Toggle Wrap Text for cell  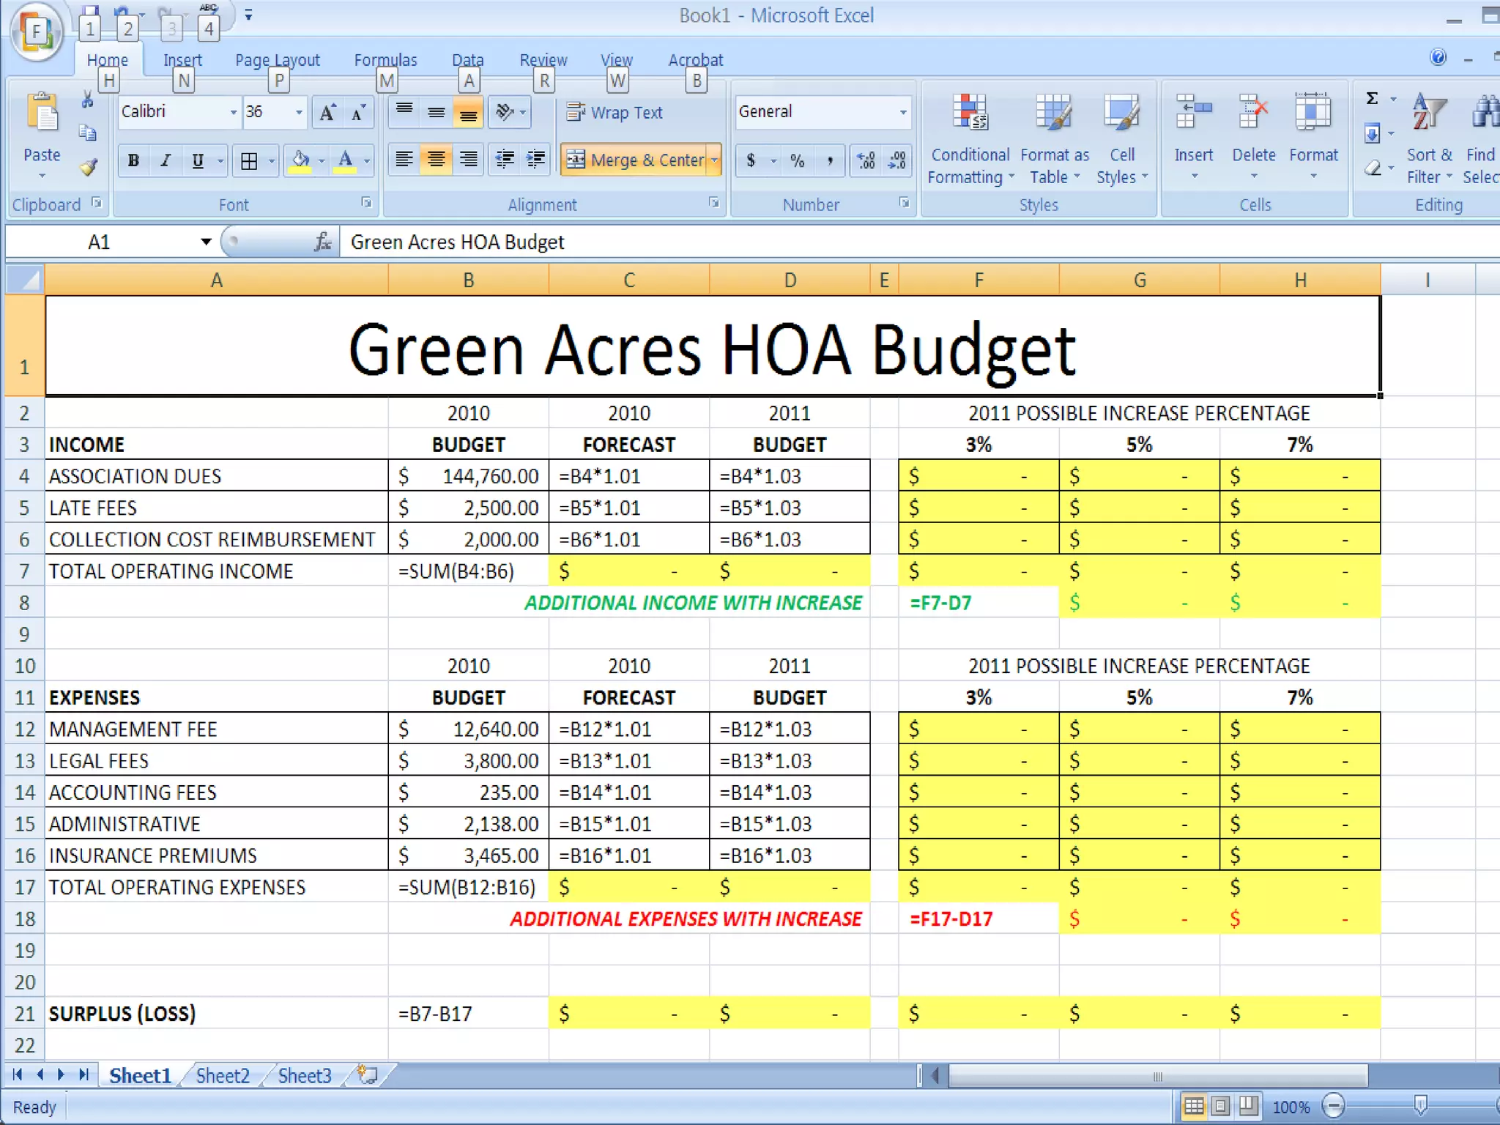coord(615,113)
